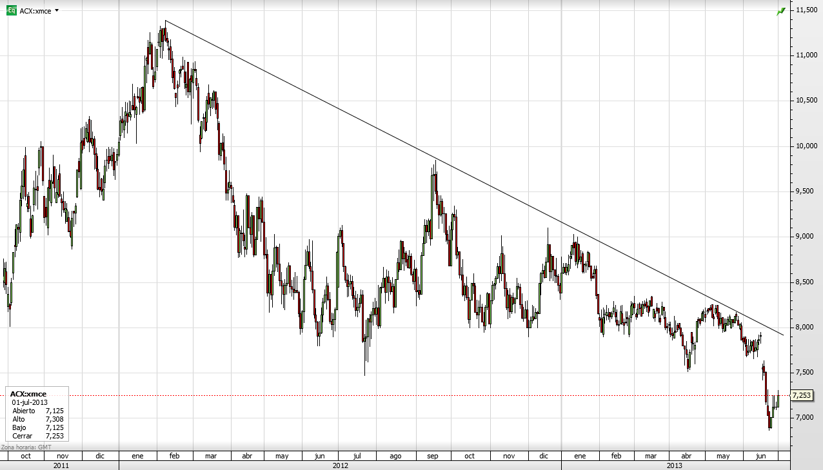The image size is (823, 470).
Task: Click the sep month label
Action: (433, 456)
